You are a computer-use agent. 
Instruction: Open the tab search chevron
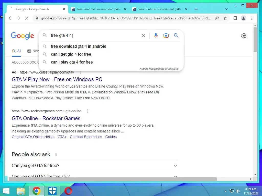click(226, 9)
